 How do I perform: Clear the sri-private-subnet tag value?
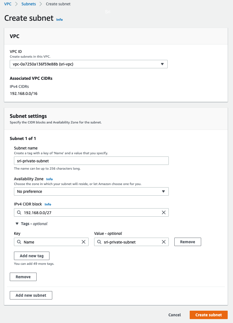(x=164, y=242)
